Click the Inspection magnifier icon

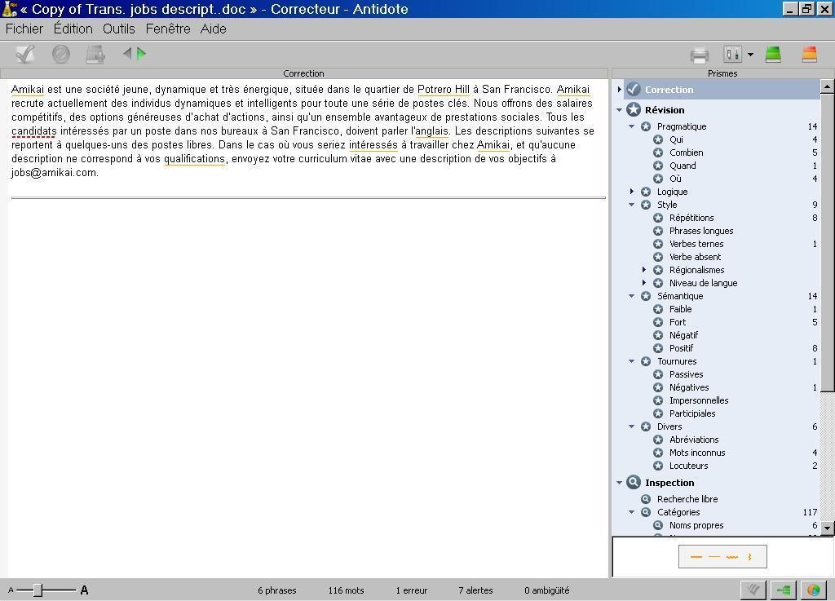pyautogui.click(x=633, y=482)
